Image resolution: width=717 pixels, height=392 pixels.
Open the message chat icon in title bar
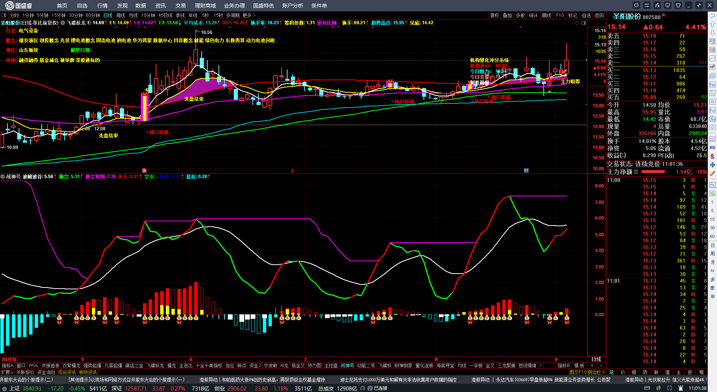pos(636,5)
